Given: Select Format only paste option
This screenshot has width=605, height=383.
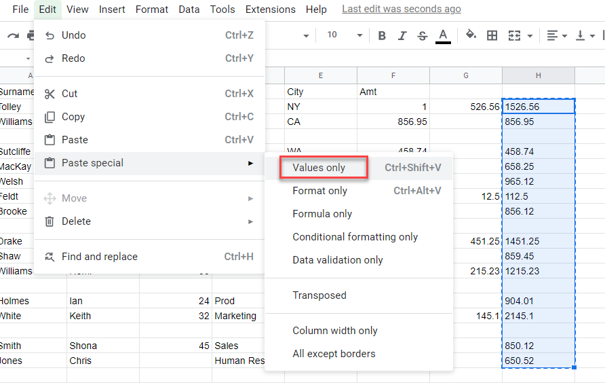Looking at the screenshot, I should 319,191.
